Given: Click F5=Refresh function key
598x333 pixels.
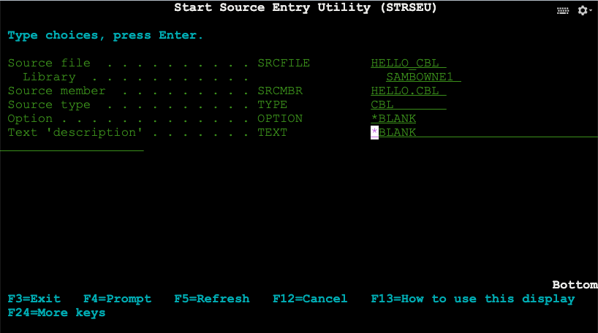Looking at the screenshot, I should tap(211, 299).
